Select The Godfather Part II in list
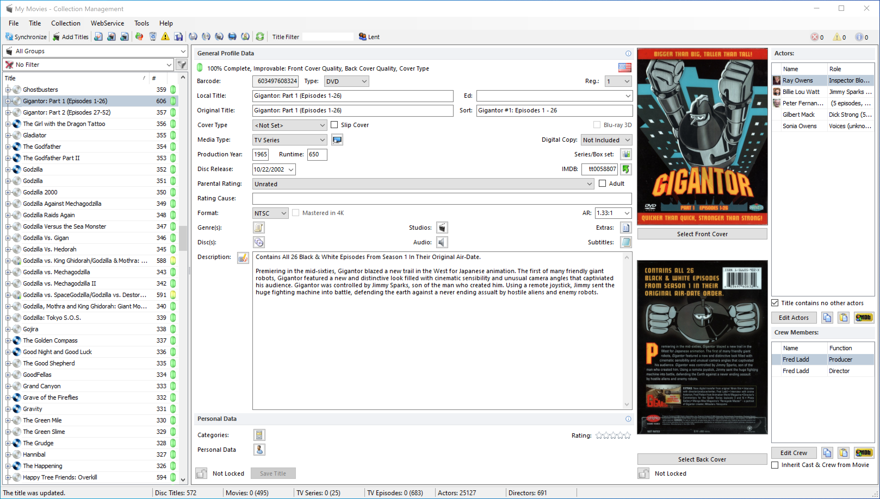Image resolution: width=880 pixels, height=499 pixels. [x=51, y=158]
